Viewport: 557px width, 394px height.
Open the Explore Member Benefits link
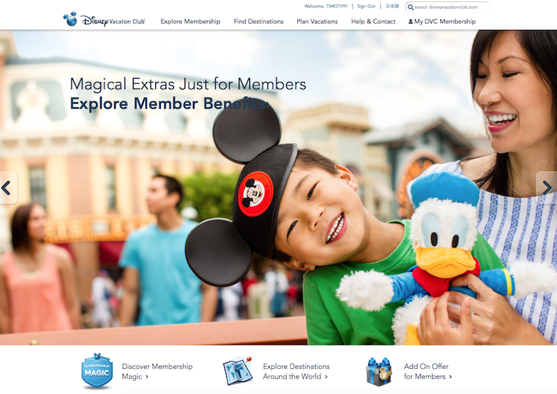(169, 104)
